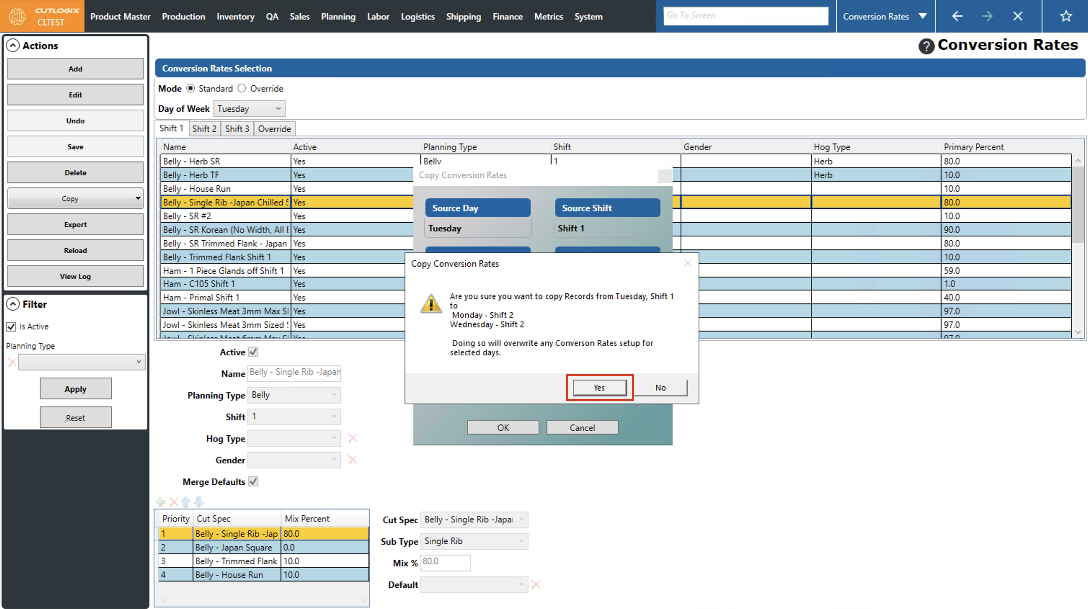Confirm copy by clicking Yes
Viewport: 1088px width, 609px height.
coord(599,388)
